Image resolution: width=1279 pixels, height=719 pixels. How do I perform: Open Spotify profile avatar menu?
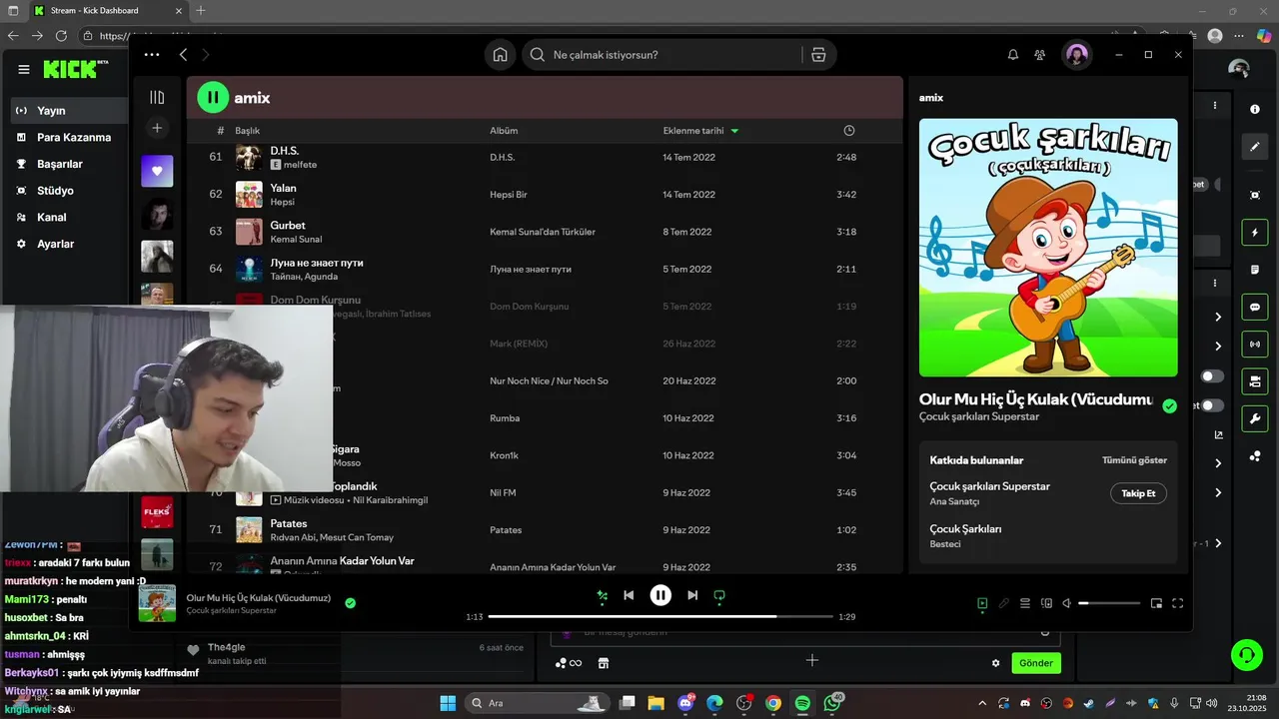pyautogui.click(x=1076, y=55)
